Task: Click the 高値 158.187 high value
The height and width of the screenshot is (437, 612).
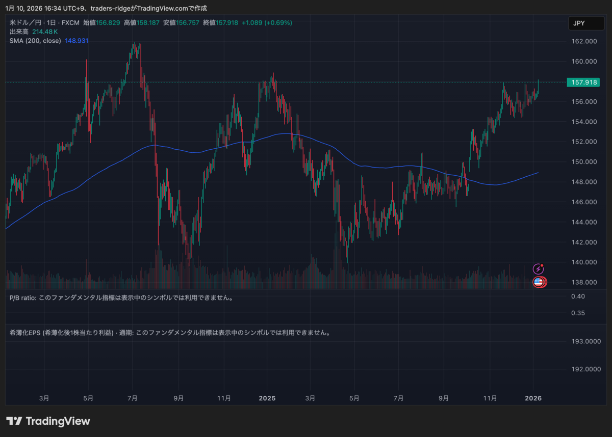Action: tap(142, 23)
